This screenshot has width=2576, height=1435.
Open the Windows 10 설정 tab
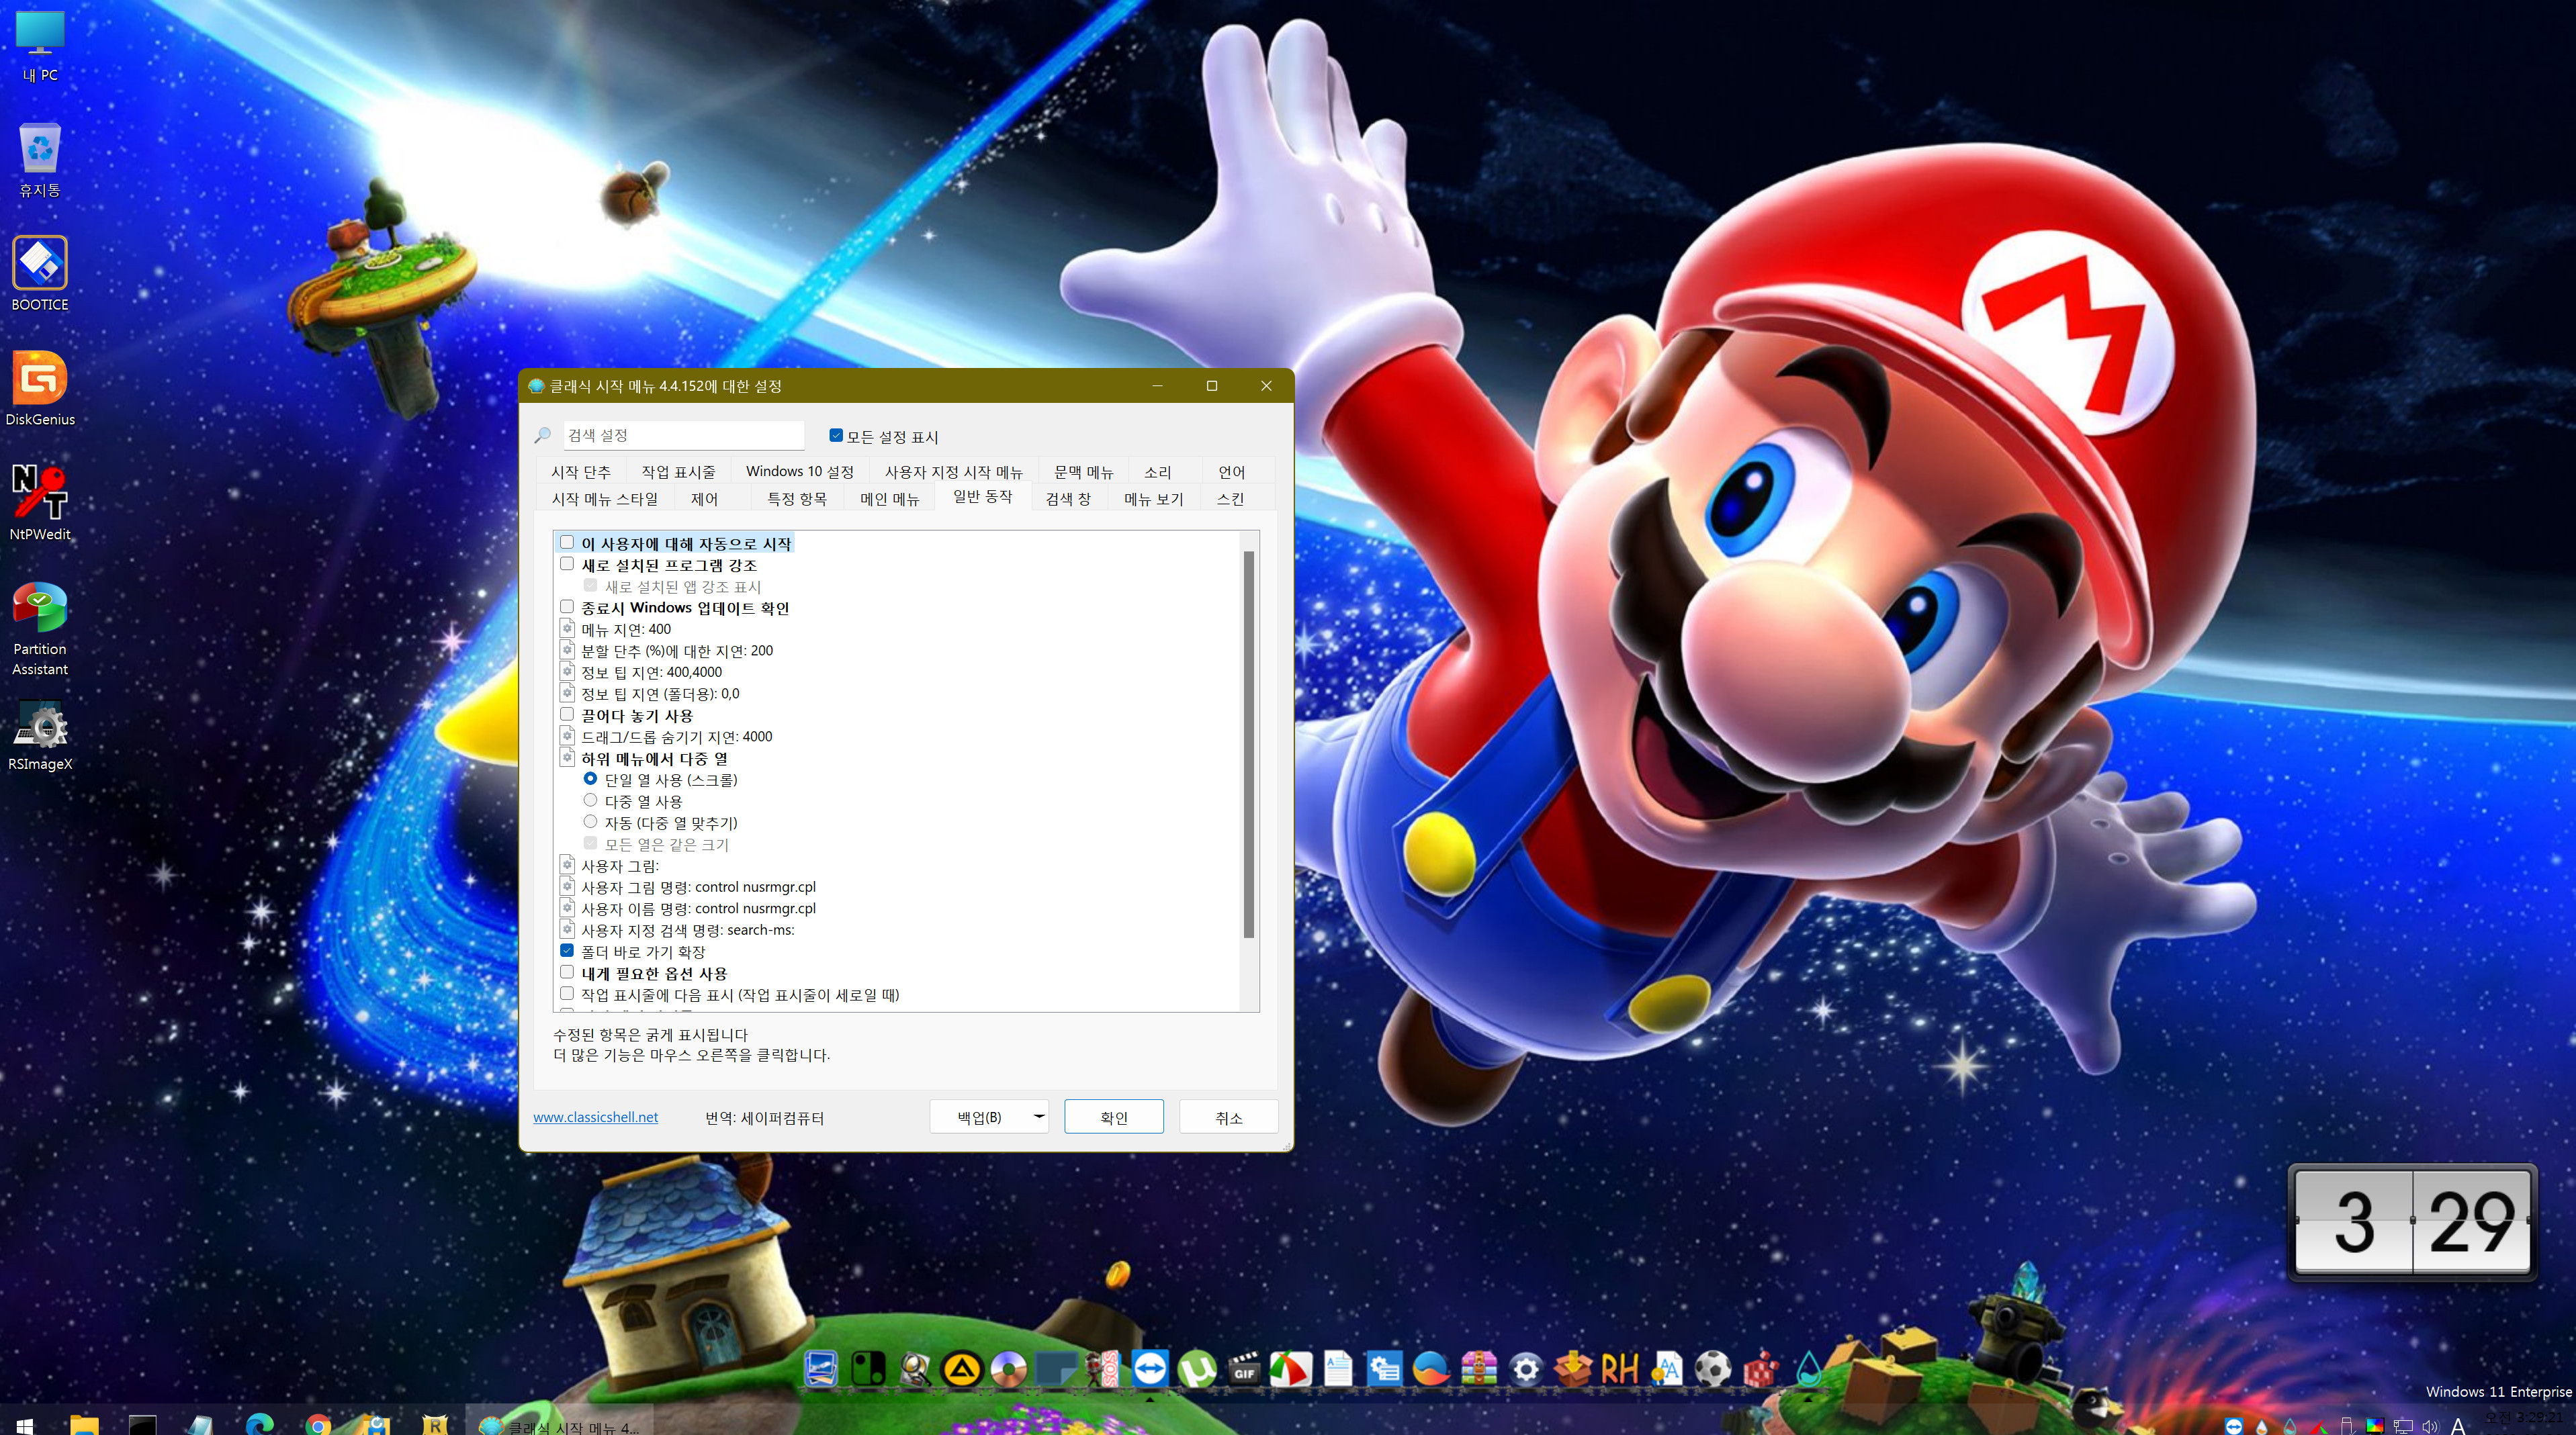[x=799, y=471]
